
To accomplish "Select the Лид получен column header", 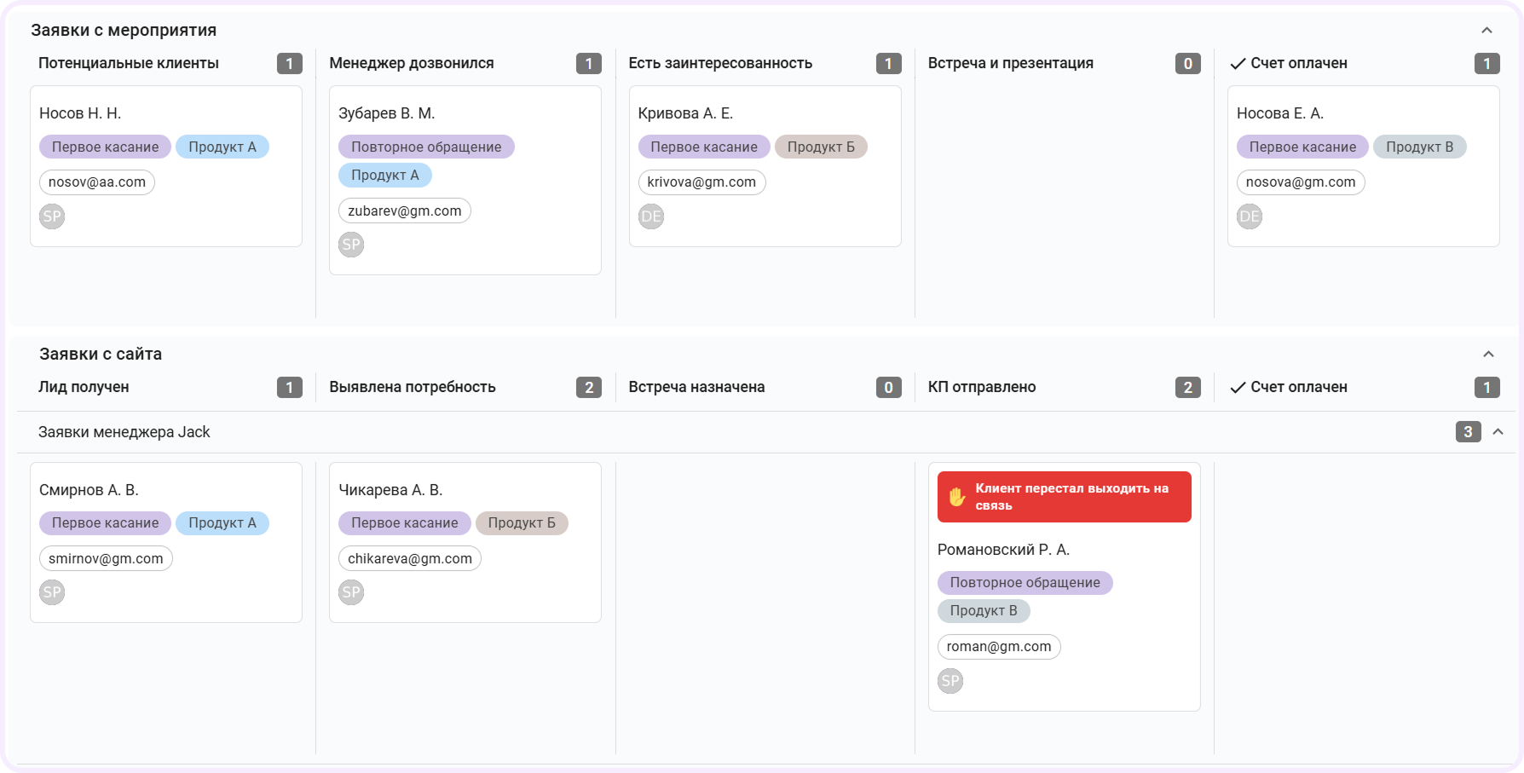I will [83, 386].
